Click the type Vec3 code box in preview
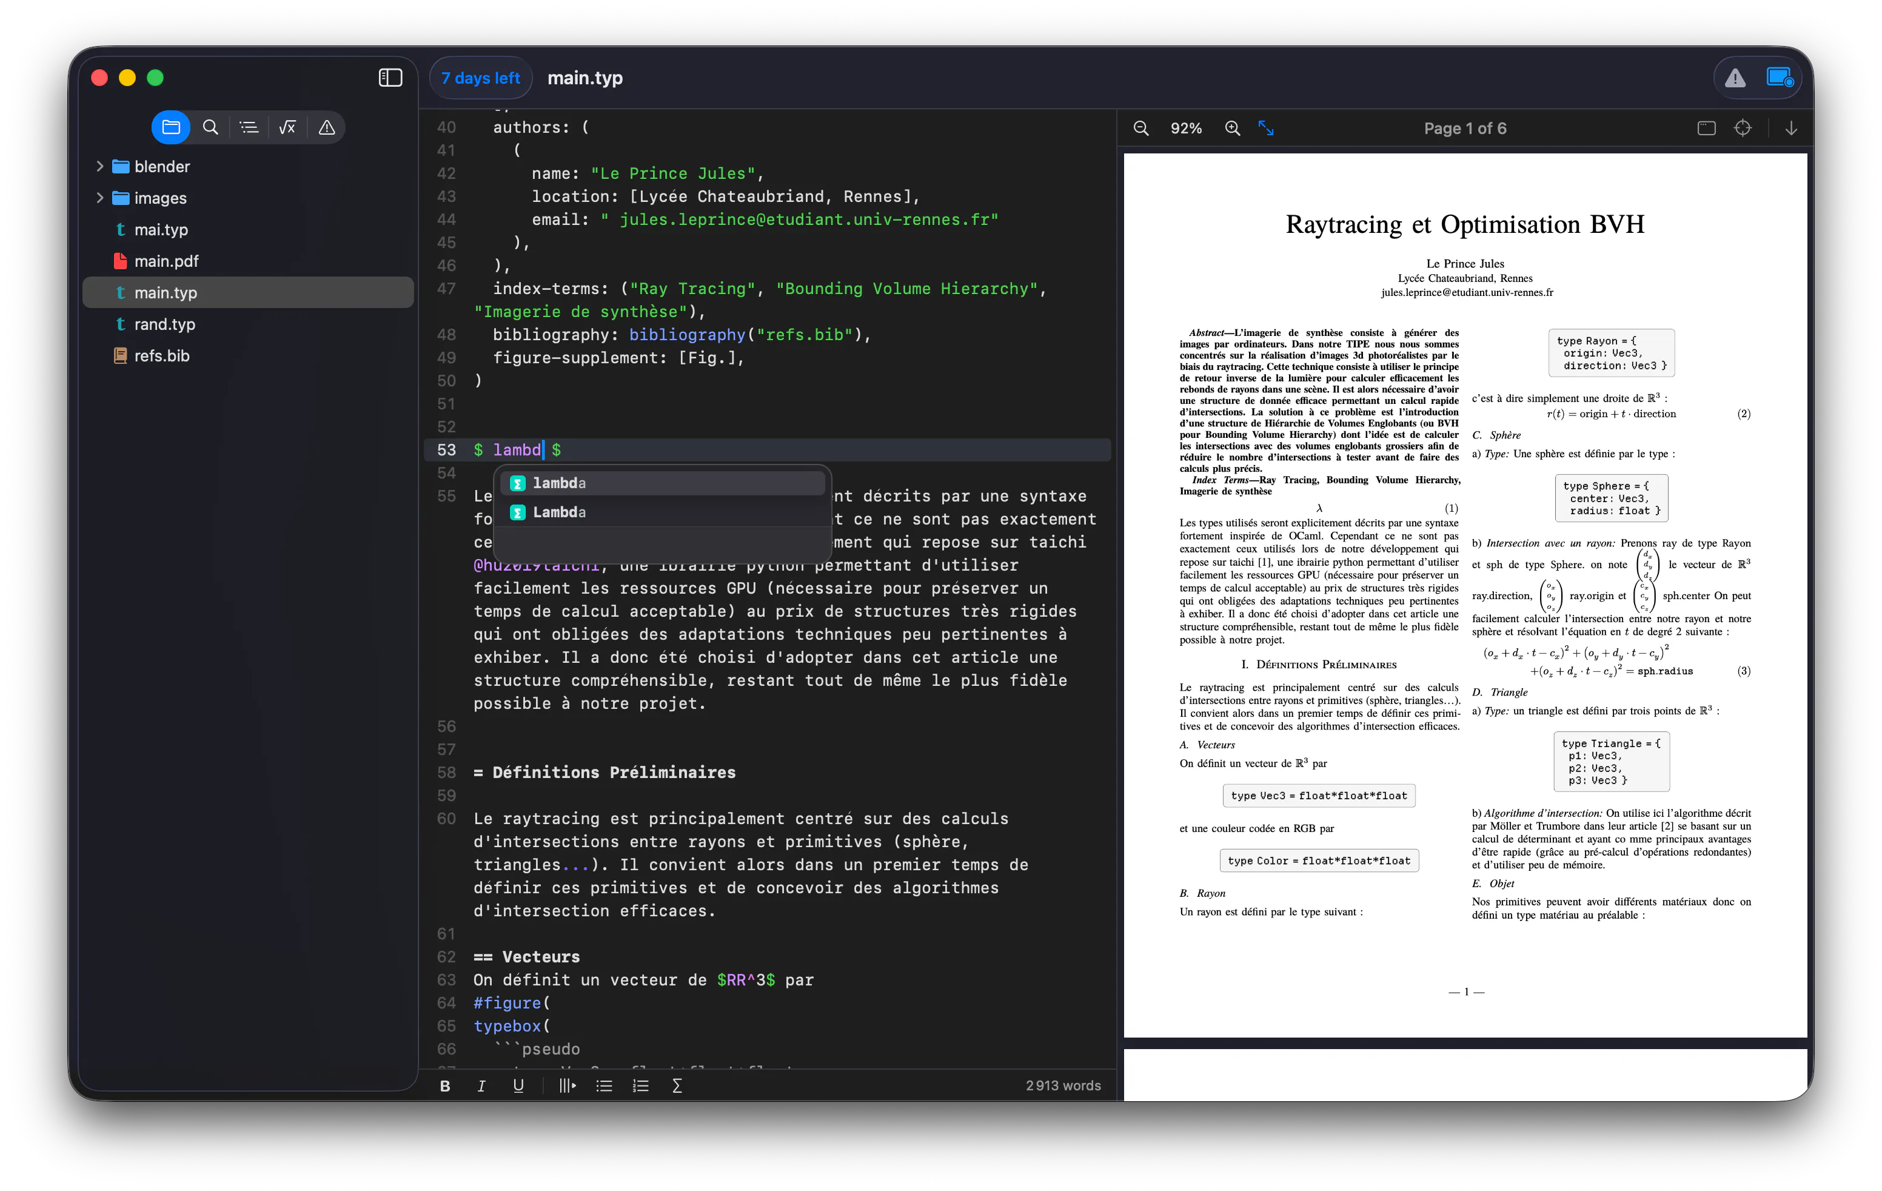The width and height of the screenshot is (1882, 1191). 1319,796
